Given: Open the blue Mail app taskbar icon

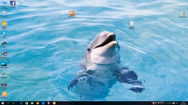Looking at the screenshot, I should coord(43,103).
